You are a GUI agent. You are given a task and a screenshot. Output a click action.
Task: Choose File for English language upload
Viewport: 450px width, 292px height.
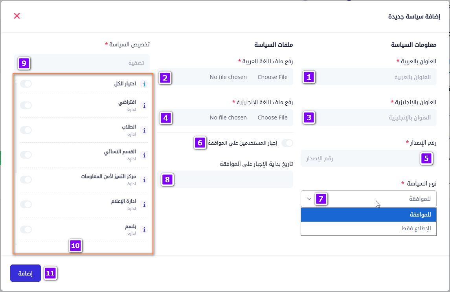pyautogui.click(x=272, y=118)
